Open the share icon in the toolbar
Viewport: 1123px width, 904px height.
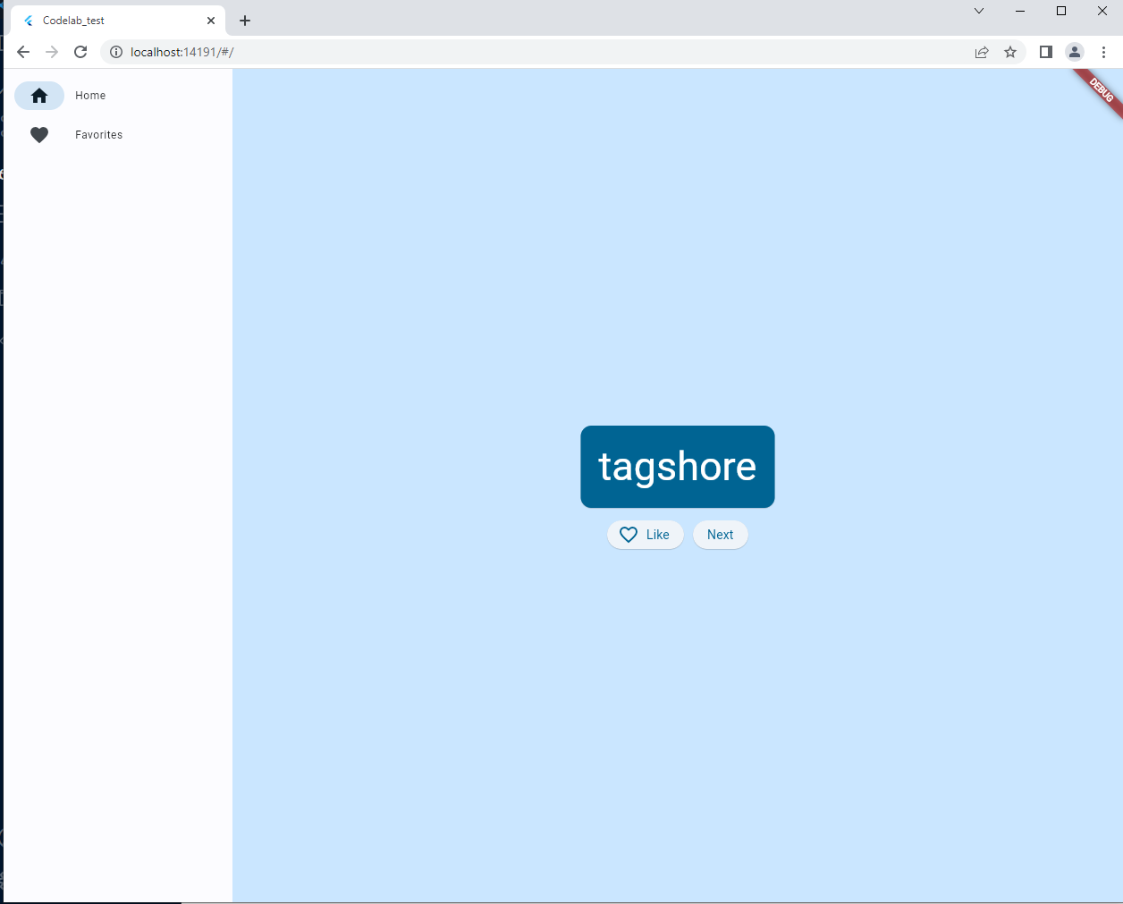click(982, 52)
